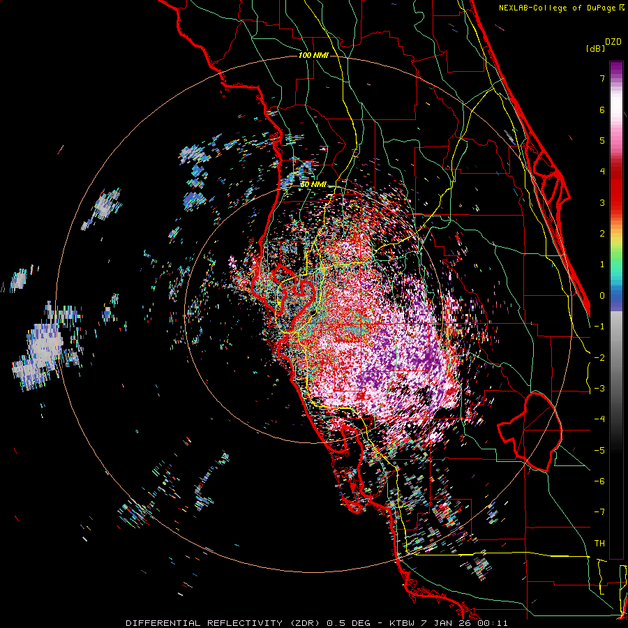
Task: Click scale value 4 on the legend
Action: (x=602, y=172)
